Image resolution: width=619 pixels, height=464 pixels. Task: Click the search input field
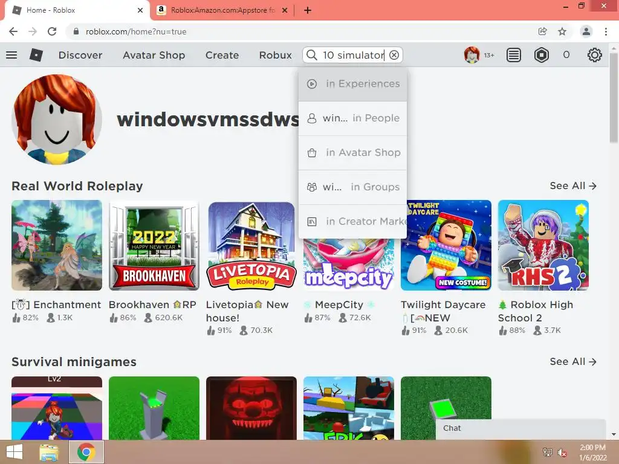tap(353, 55)
